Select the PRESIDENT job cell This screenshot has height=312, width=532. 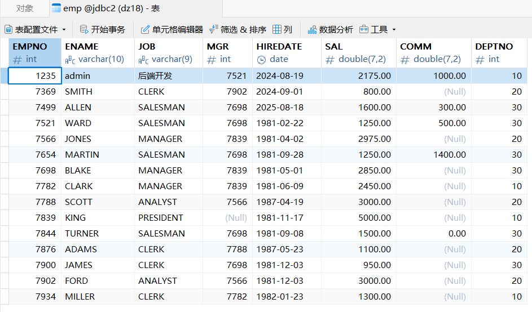(x=169, y=218)
